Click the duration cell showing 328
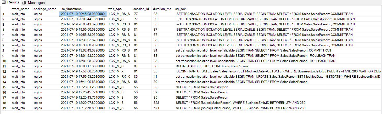Image resolution: width=382 pixels, height=114 pixels. [156, 103]
